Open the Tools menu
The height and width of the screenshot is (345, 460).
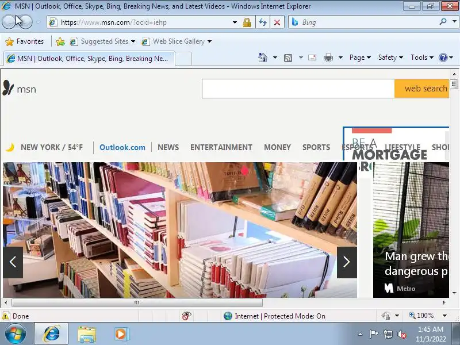point(422,57)
